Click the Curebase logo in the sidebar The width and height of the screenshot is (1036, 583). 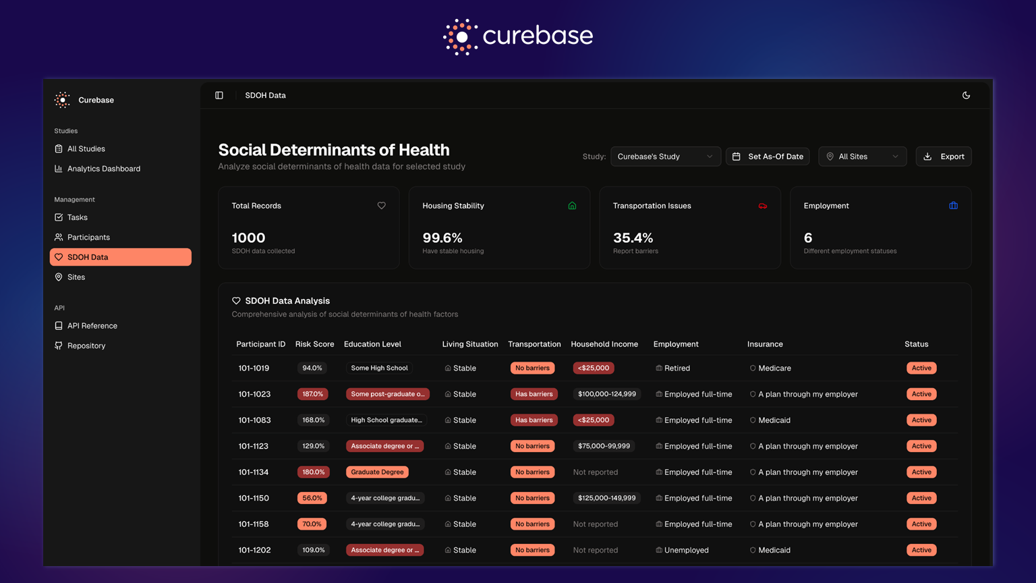[62, 100]
